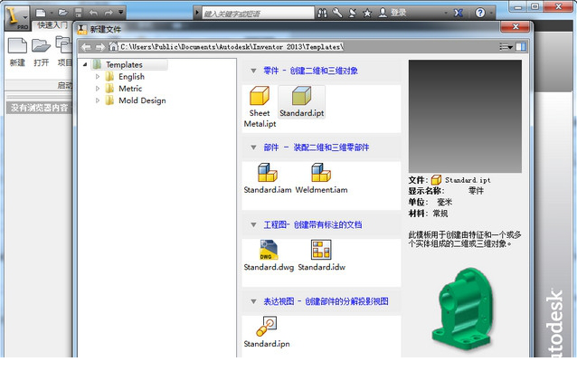
Task: Open the view list options dropdown icon
Action: tap(506, 47)
